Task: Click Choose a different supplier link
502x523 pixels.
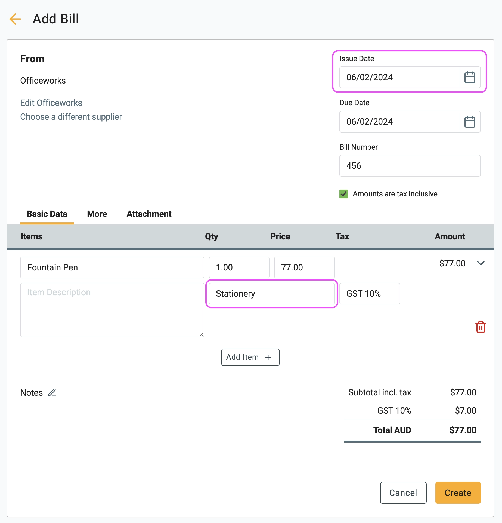Action: pos(71,117)
